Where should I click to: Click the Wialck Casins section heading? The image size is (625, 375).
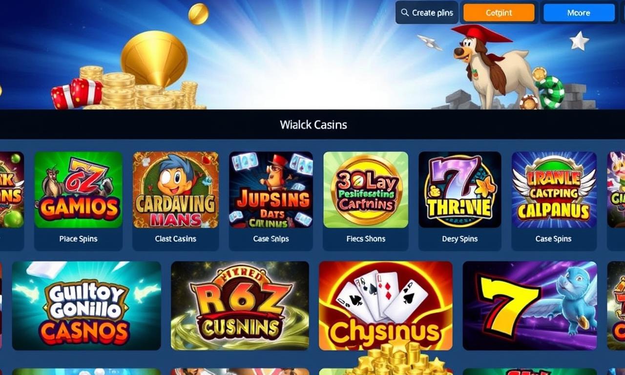point(313,125)
